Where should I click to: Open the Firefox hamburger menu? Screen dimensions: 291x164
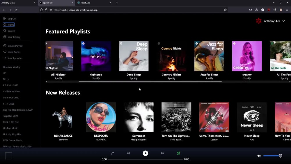(287, 10)
